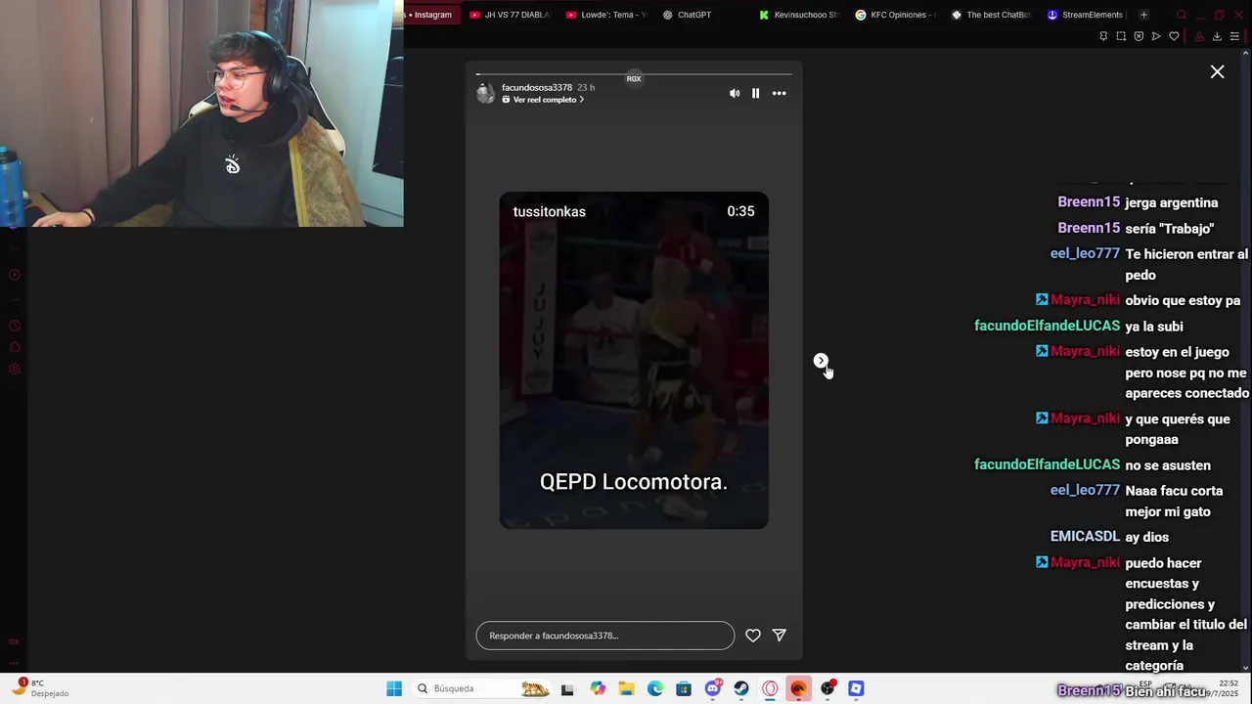
Task: Click facundososa3378's profile avatar
Action: 485,93
